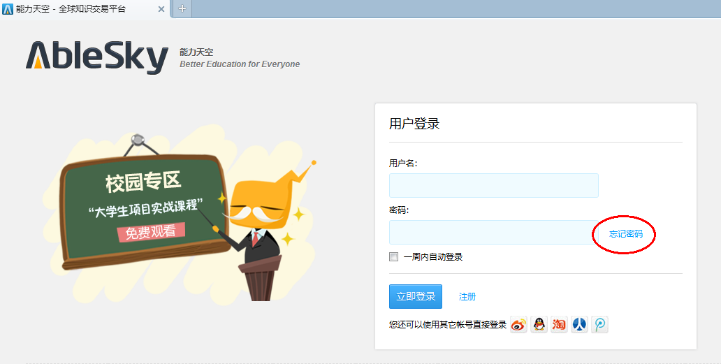The width and height of the screenshot is (721, 364).
Task: Click the AbleSky favicon on the browser tab
Action: (x=8, y=9)
